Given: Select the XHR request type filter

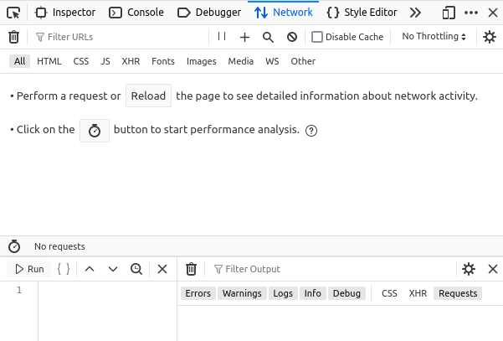Looking at the screenshot, I should pos(131,61).
